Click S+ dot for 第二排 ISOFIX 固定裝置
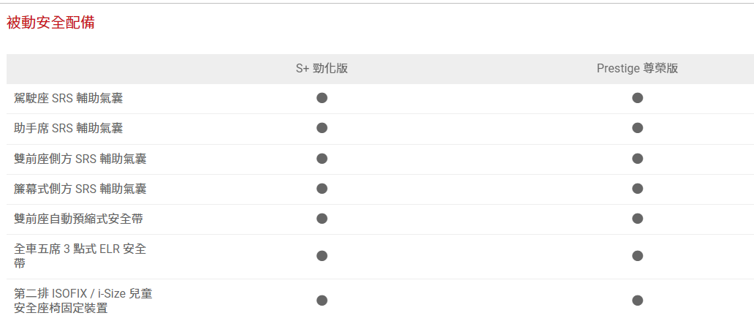The image size is (754, 332). (321, 301)
